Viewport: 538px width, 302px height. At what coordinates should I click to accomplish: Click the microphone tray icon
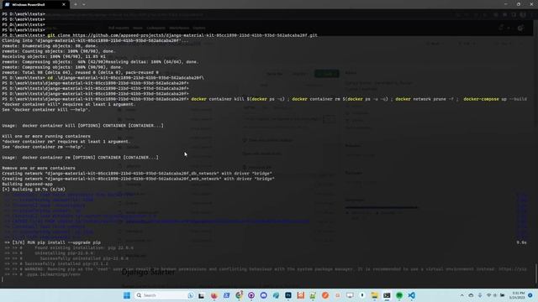480,295
